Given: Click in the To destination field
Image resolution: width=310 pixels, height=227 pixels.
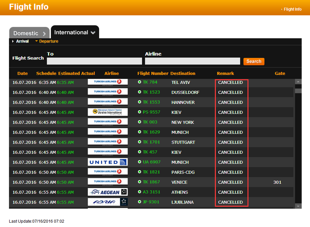Looking at the screenshot, I should coord(94,61).
